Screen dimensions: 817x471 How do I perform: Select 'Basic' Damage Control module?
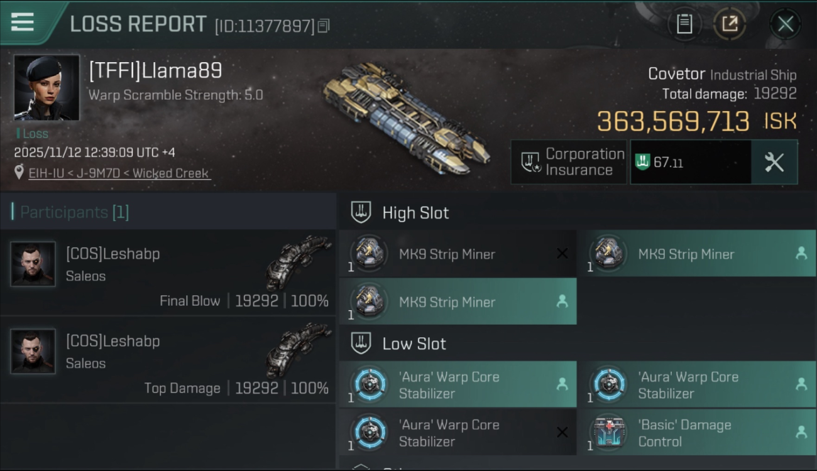tap(696, 433)
